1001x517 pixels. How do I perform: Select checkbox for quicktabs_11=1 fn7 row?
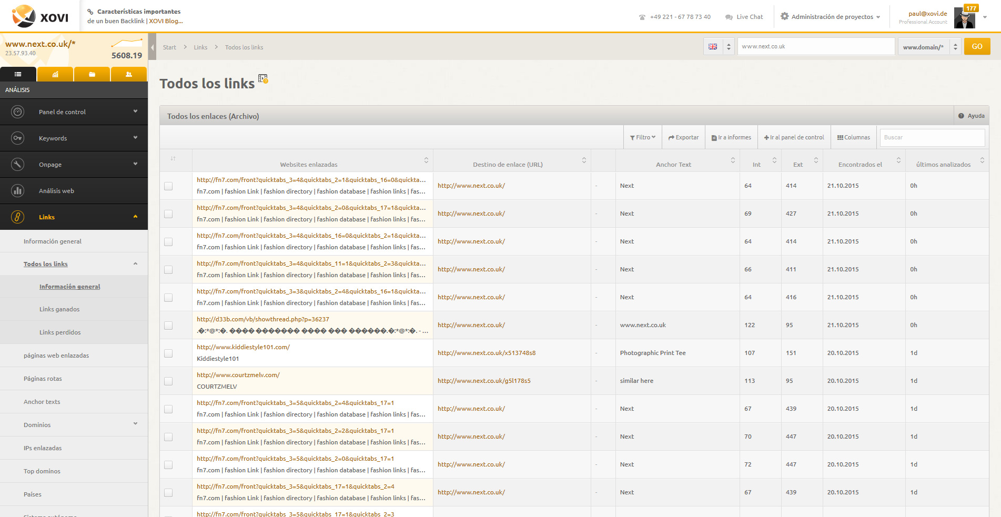click(x=168, y=270)
